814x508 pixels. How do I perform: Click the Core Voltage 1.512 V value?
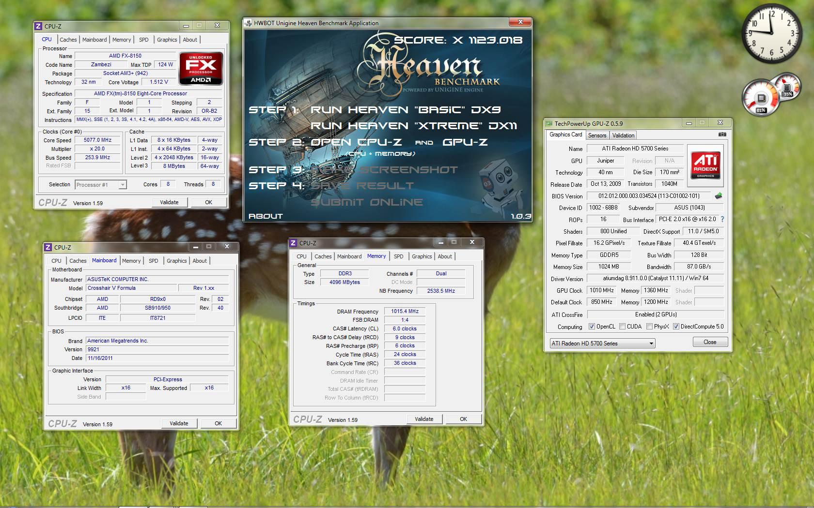[x=159, y=82]
